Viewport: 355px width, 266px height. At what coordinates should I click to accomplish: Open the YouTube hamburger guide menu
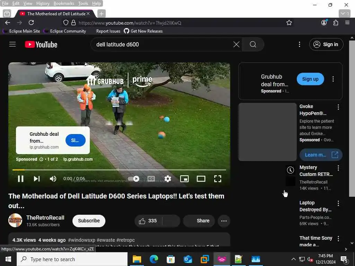coord(12,44)
